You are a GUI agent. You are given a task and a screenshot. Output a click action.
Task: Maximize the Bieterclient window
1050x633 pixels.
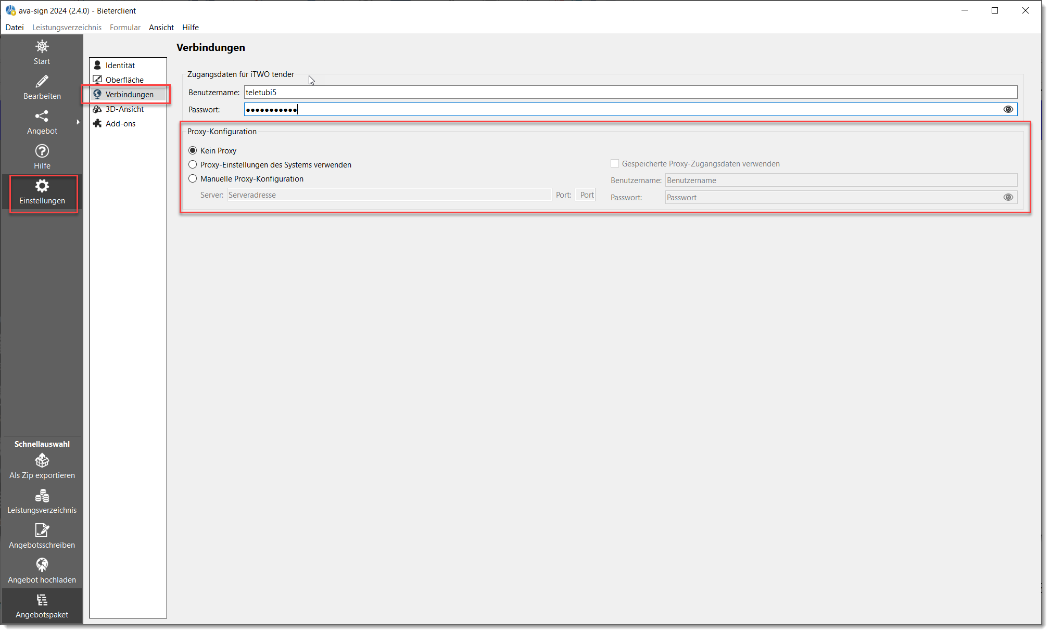point(994,10)
